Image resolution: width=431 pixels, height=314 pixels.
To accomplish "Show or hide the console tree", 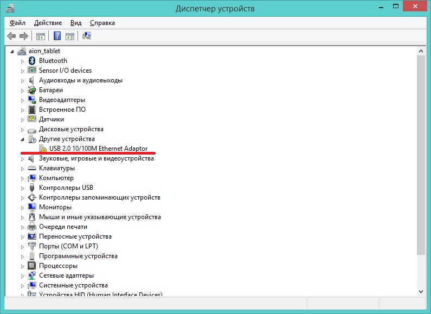I will (x=41, y=36).
